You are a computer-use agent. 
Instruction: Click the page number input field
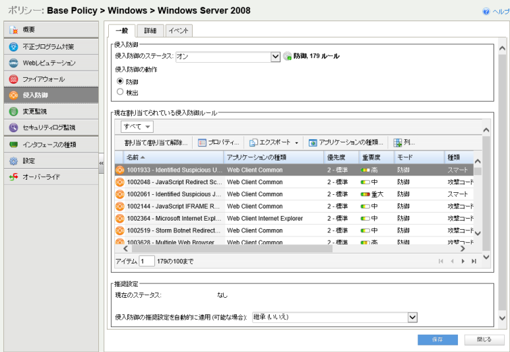[x=146, y=262]
